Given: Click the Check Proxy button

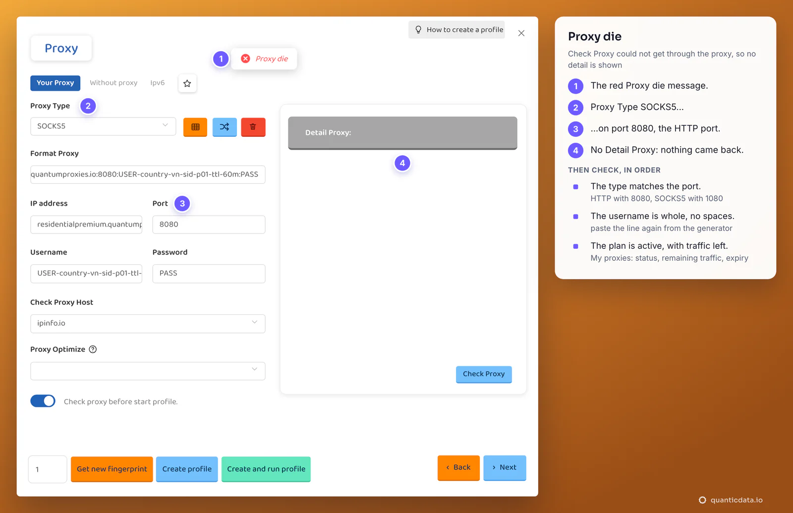Looking at the screenshot, I should pos(484,374).
